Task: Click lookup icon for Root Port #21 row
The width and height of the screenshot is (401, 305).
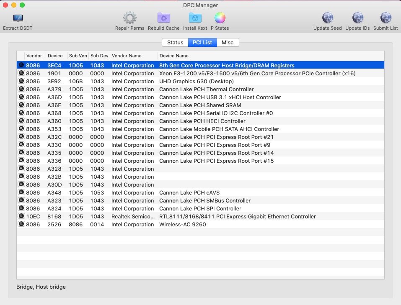Action: point(21,136)
